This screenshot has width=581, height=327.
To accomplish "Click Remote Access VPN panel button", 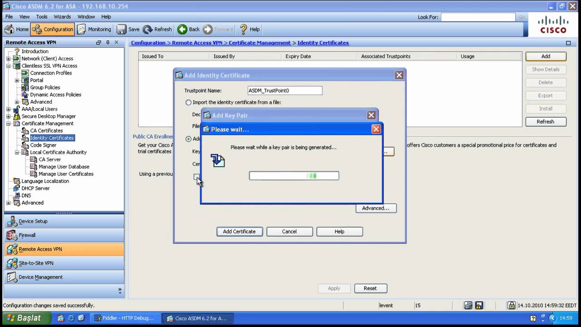I will click(x=64, y=249).
